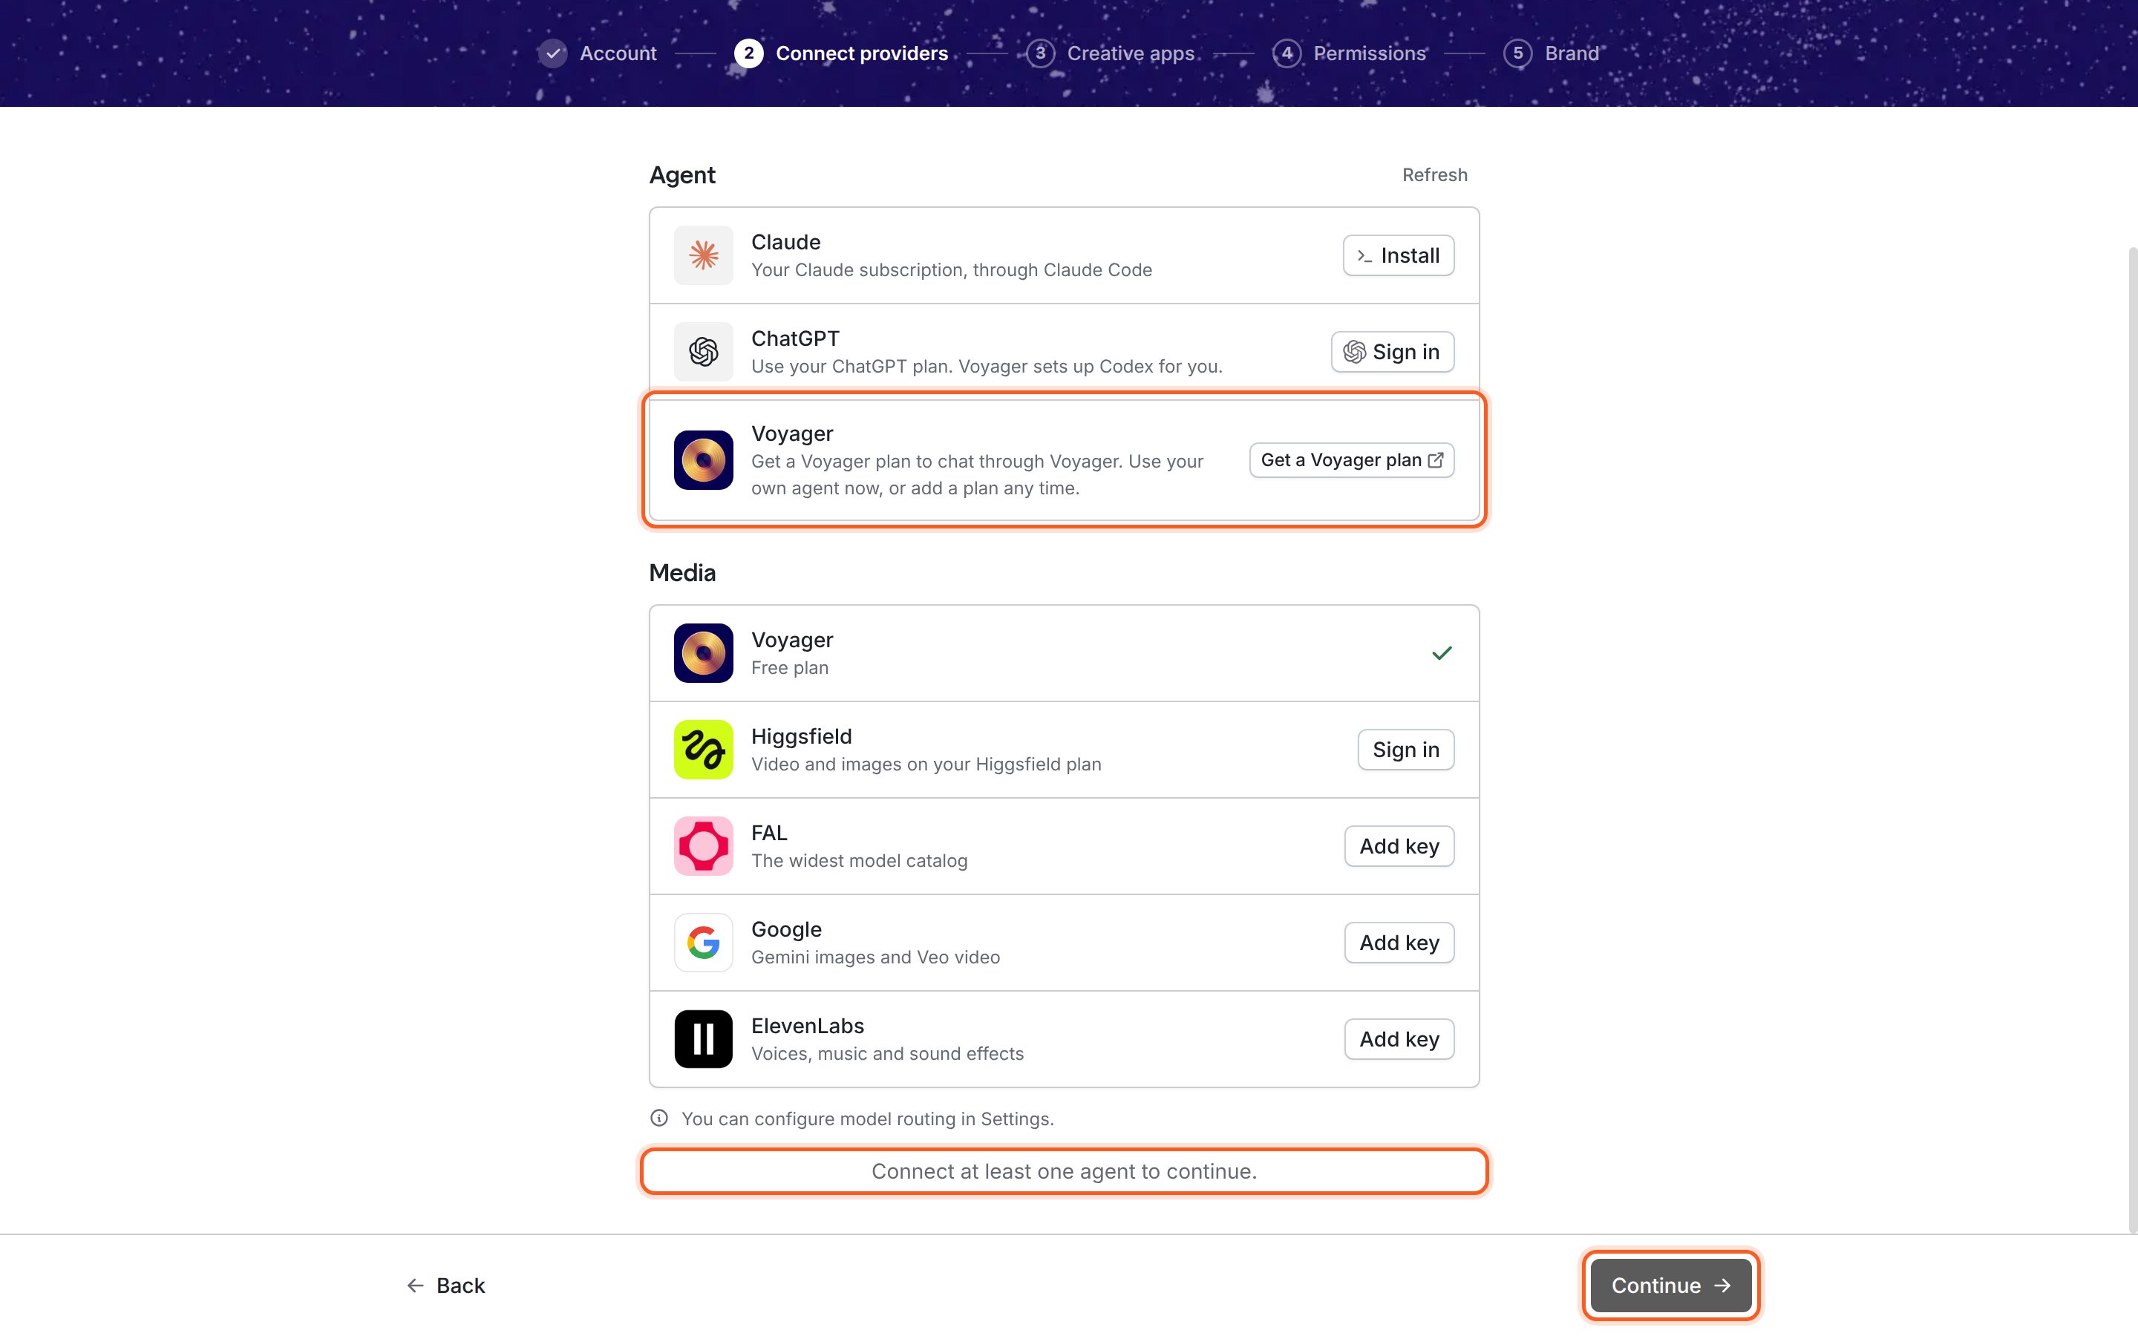This screenshot has width=2138, height=1336.
Task: Open the Get a Voyager plan link
Action: [x=1352, y=460]
